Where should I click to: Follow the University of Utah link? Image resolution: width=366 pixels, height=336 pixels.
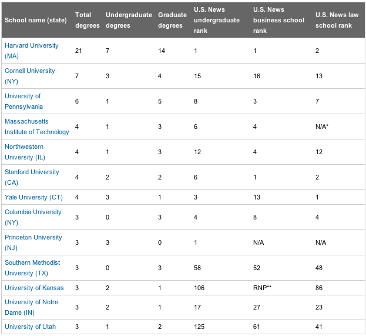31,327
